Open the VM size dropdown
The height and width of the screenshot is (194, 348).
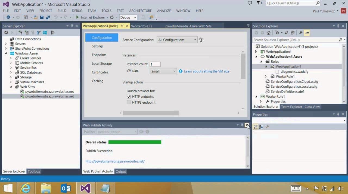[x=163, y=71]
